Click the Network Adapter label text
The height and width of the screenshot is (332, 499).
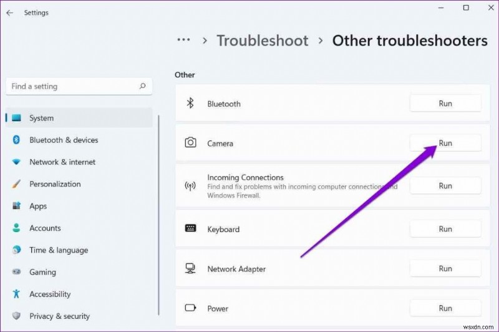[236, 269]
